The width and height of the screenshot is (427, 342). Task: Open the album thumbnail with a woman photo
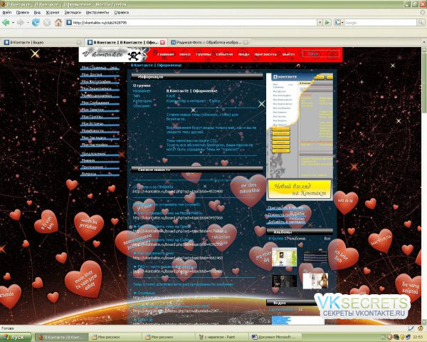coord(315,281)
